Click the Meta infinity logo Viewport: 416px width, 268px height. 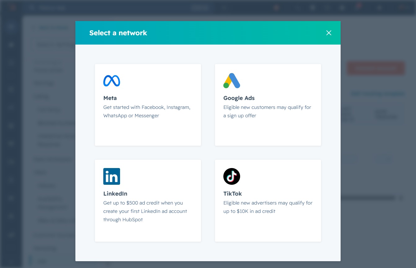coord(112,81)
